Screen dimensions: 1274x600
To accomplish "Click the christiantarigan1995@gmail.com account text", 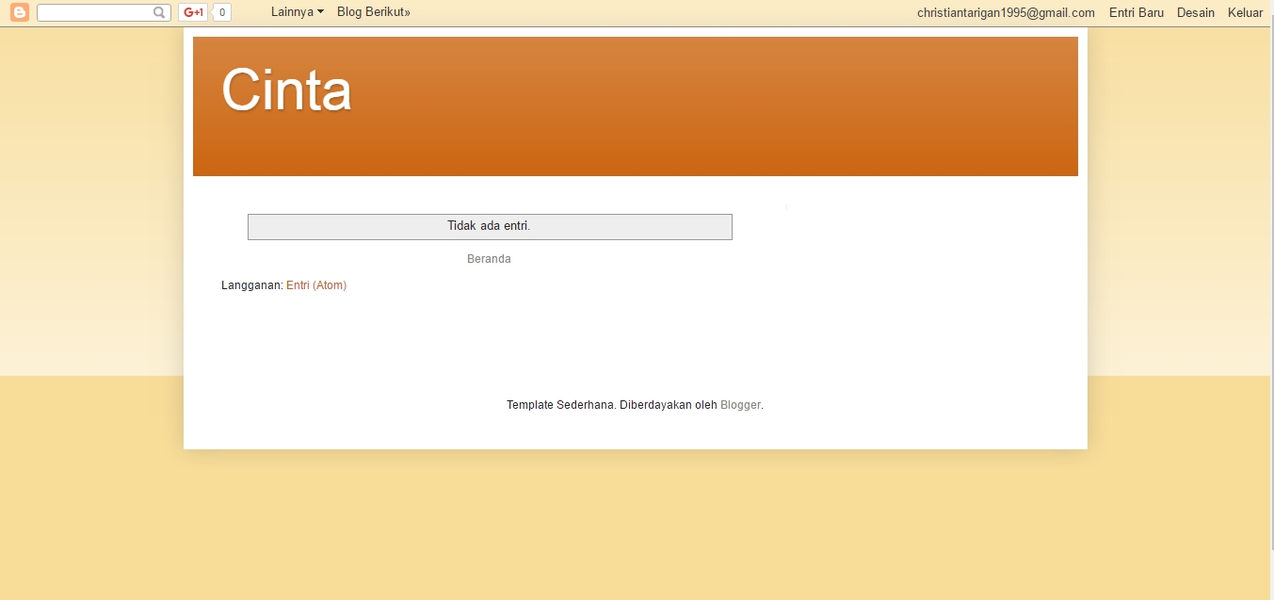I will [x=1006, y=12].
